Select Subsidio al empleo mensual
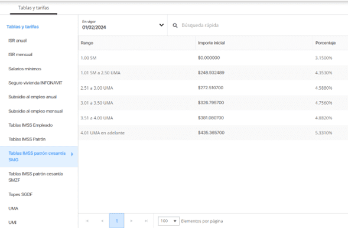This screenshot has width=348, height=228. point(35,111)
